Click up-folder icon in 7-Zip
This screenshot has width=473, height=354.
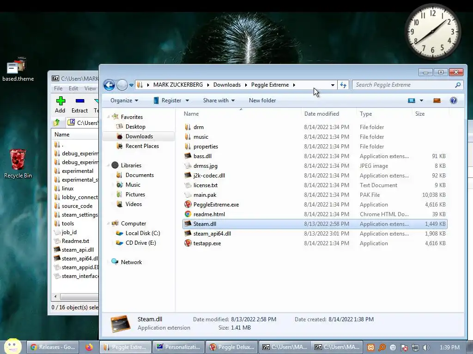56,123
